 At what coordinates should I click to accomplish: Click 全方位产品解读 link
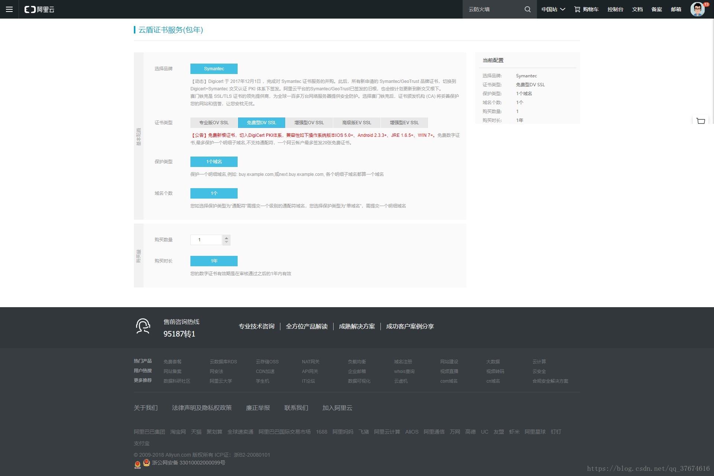[x=307, y=326]
